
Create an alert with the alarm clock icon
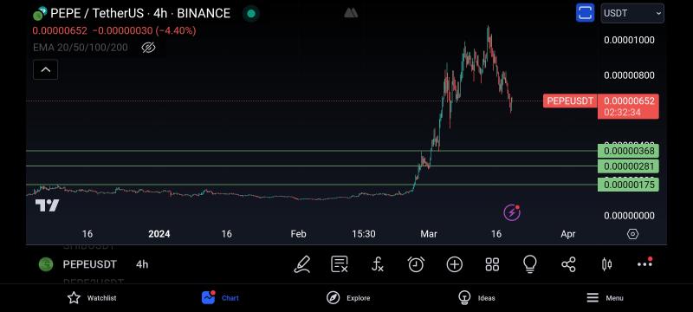(416, 264)
